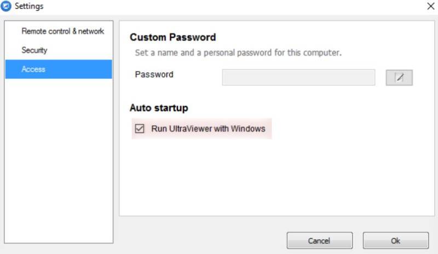
Task: Open the Remote control & network section
Action: [x=62, y=31]
